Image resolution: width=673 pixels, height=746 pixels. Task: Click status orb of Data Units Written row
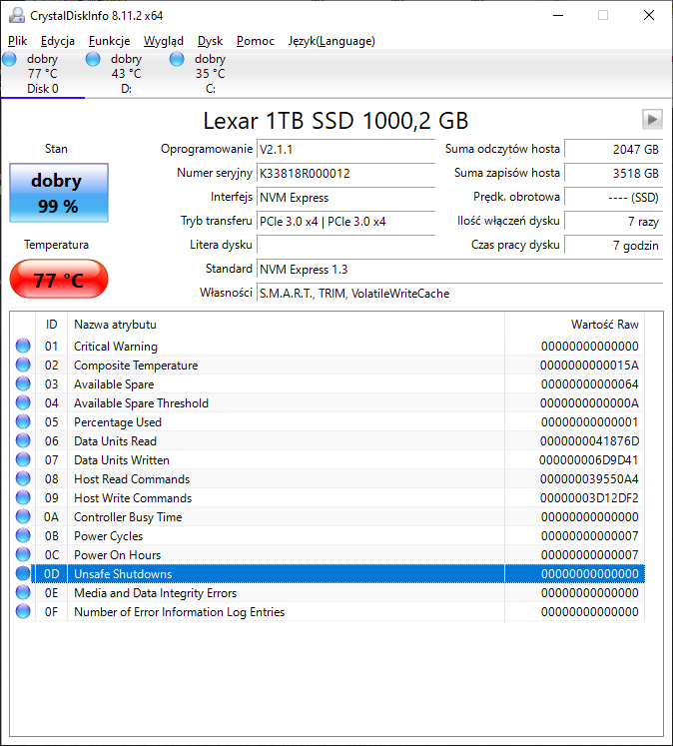(x=23, y=460)
